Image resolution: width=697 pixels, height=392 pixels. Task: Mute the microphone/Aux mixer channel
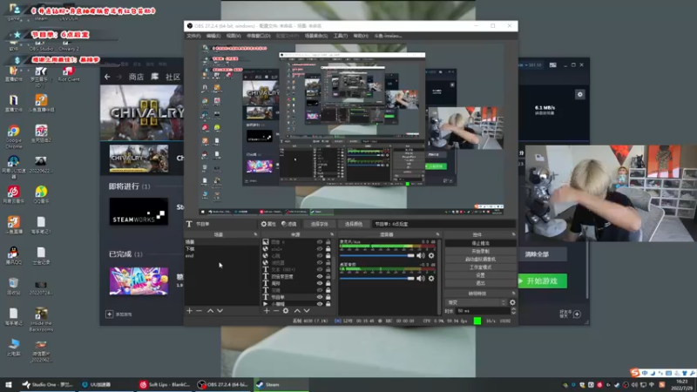(x=421, y=255)
